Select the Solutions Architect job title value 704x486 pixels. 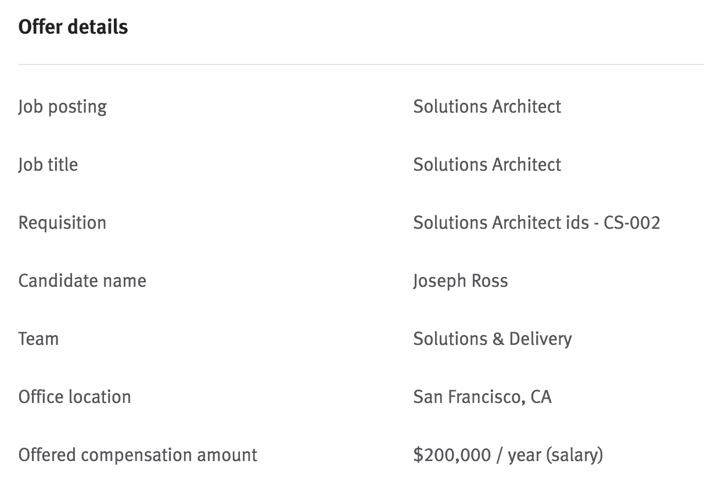pos(487,165)
